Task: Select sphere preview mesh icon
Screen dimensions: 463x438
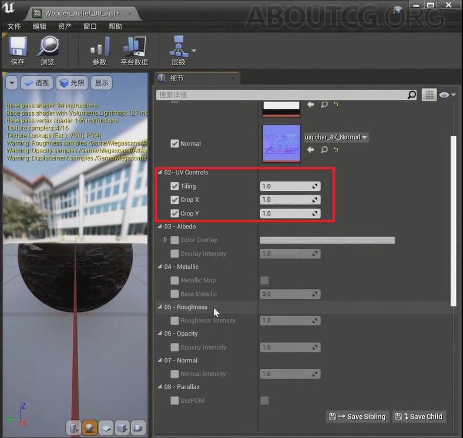Action: coord(90,427)
